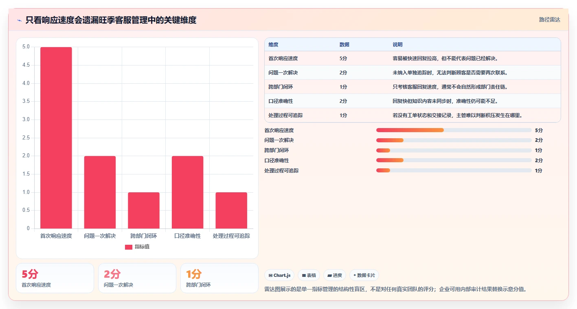Click the 处理过程可追踪 chart bar

[x=231, y=210]
